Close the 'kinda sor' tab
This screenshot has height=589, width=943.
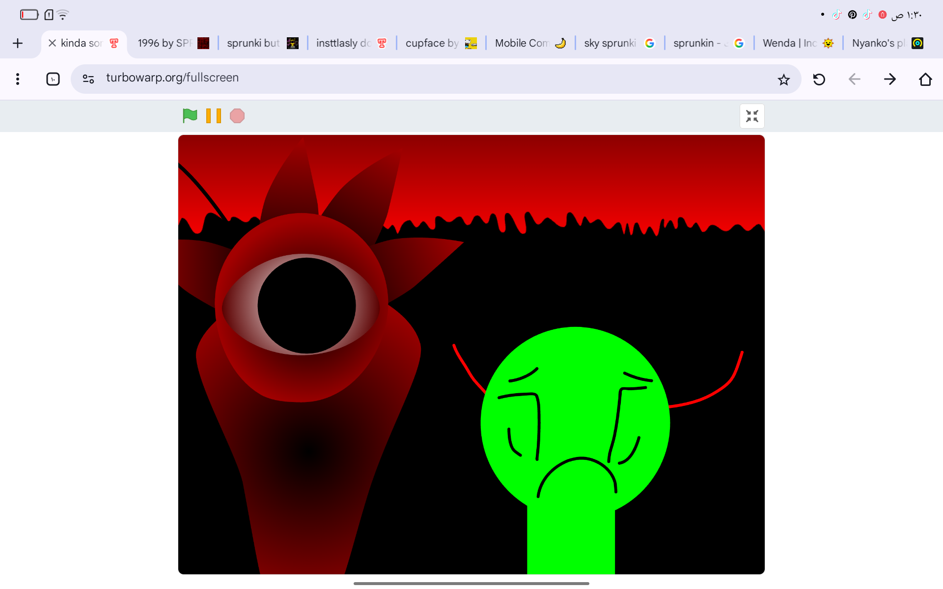pos(52,43)
